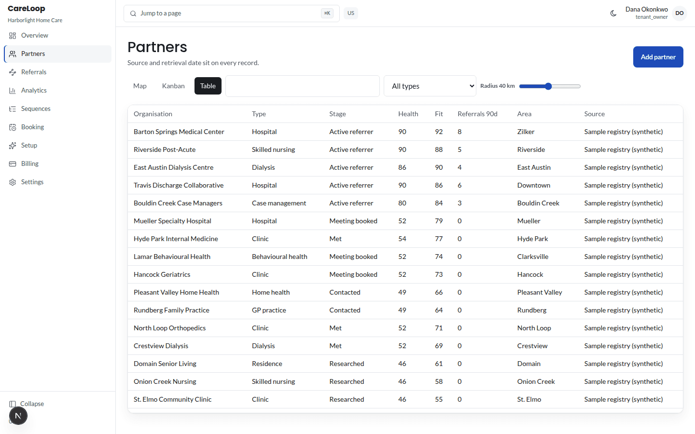Adjust the Radius 40 km slider
The width and height of the screenshot is (695, 434).
(x=550, y=86)
